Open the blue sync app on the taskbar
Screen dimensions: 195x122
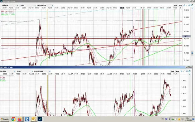pos(27,119)
